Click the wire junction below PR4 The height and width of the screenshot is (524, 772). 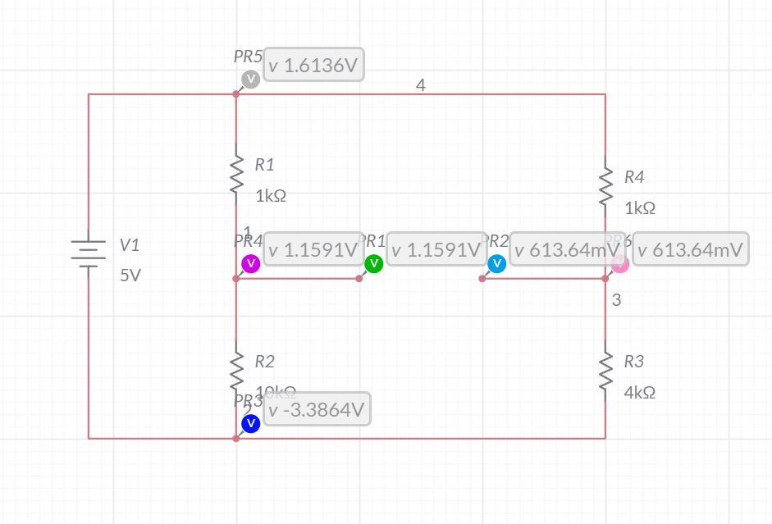click(236, 279)
